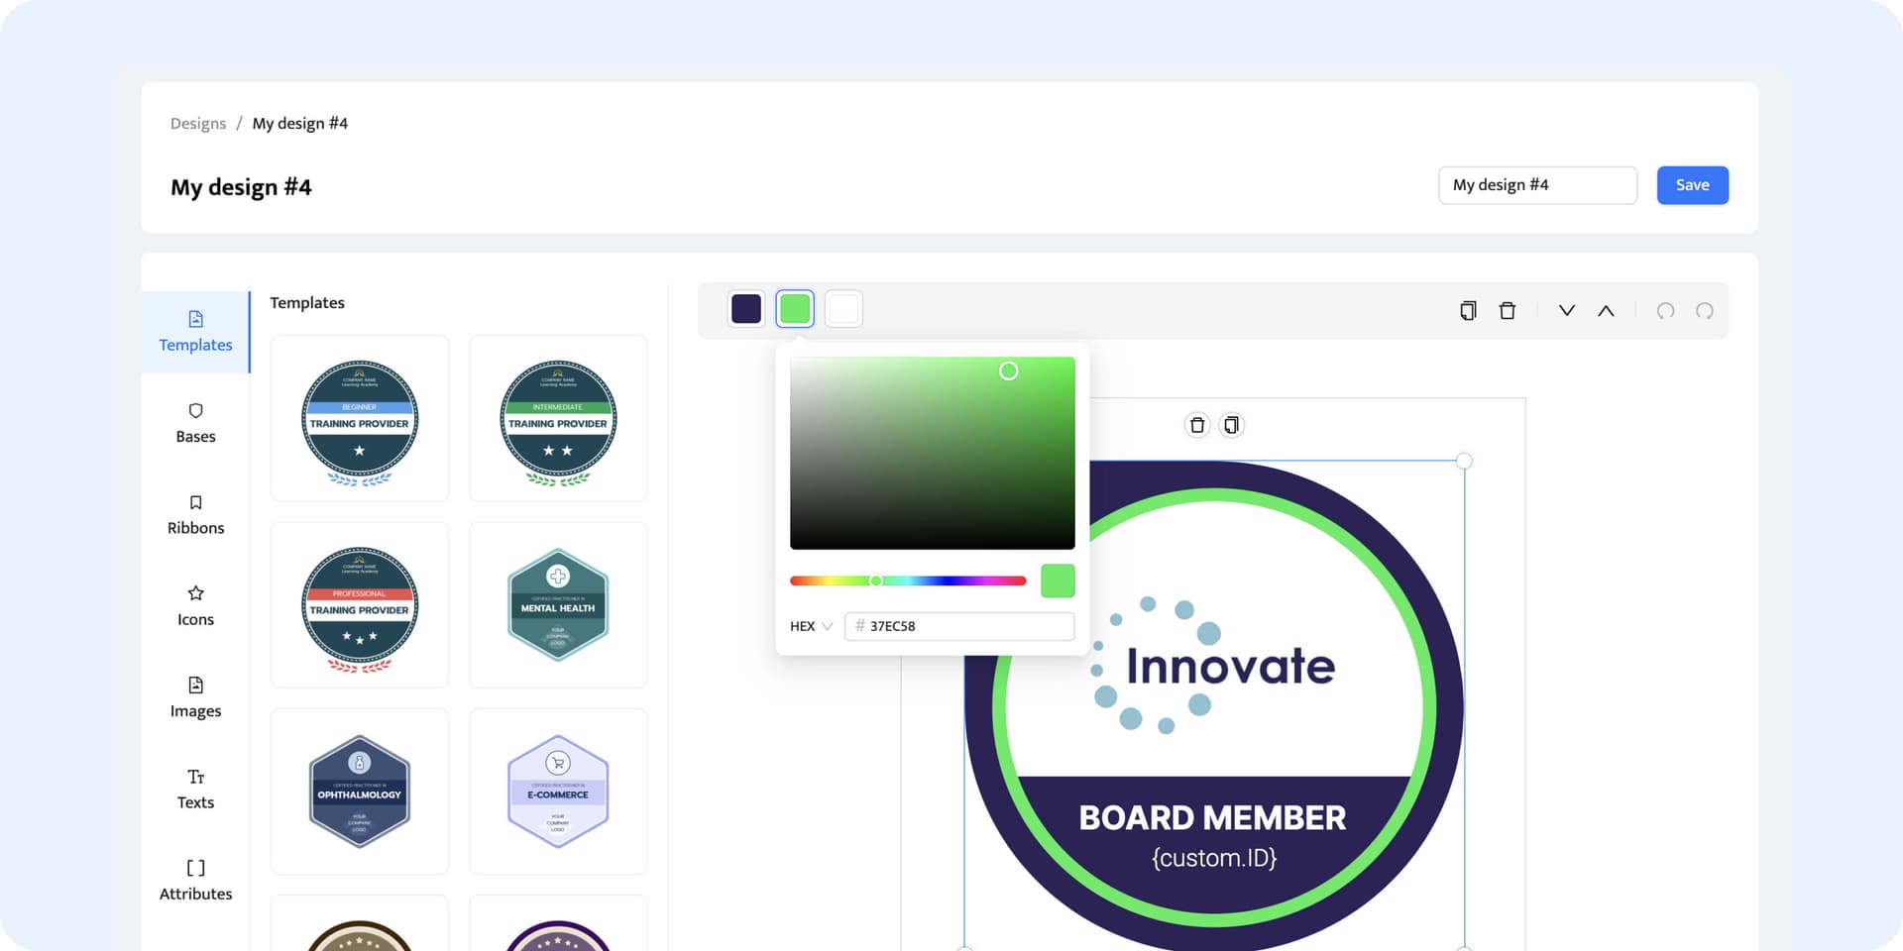
Task: Click the toolbar duplicate icon
Action: 1468,311
